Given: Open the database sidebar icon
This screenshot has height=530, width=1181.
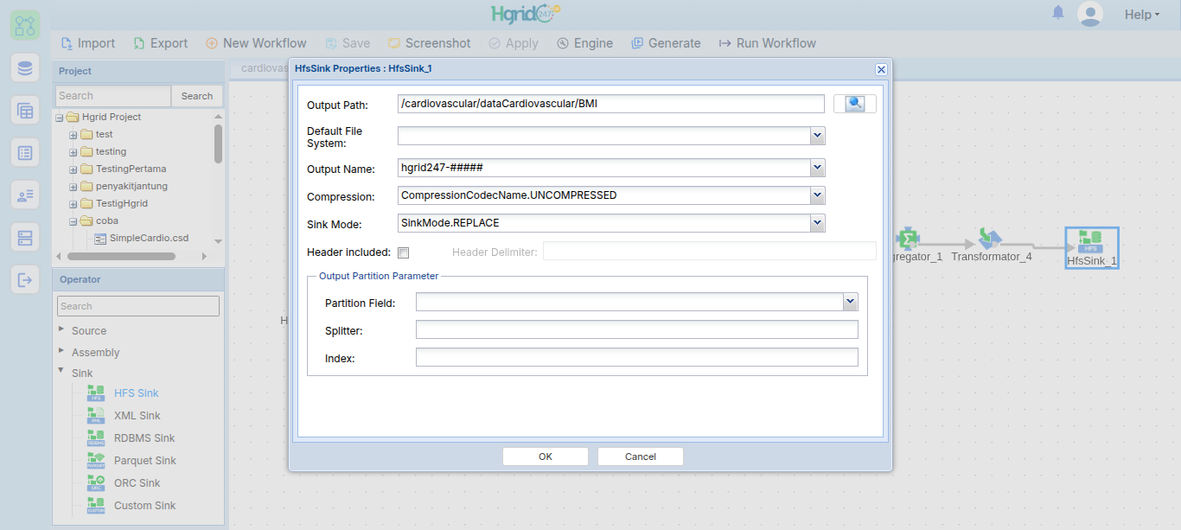Looking at the screenshot, I should pos(25,67).
